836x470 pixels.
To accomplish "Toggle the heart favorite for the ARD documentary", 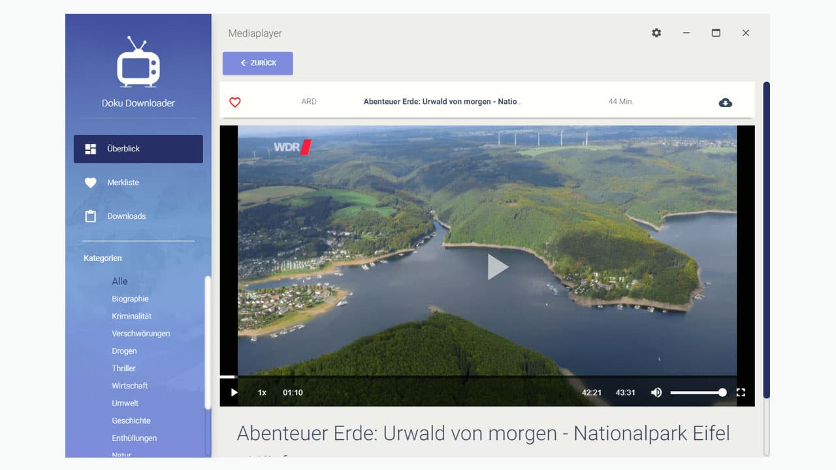I will click(x=235, y=102).
